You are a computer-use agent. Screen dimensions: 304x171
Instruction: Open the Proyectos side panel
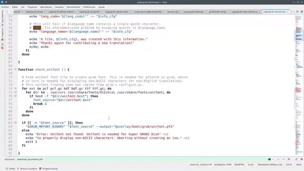click(2, 34)
